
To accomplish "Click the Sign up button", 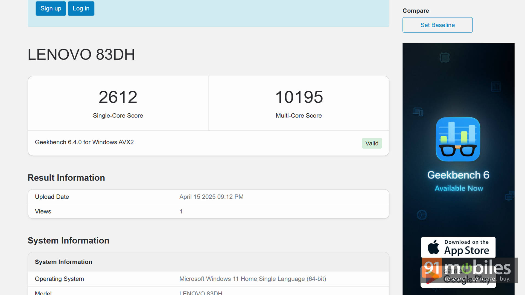I will (51, 8).
